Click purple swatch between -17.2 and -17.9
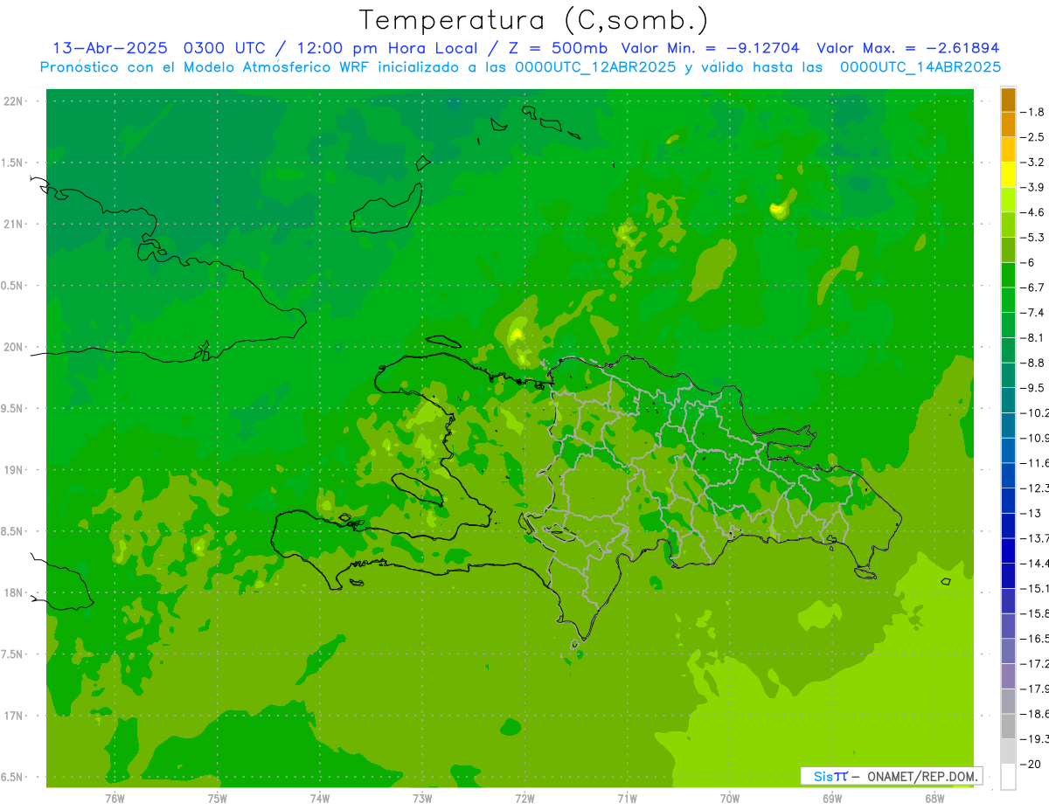This screenshot has height=810, width=1049. pos(1008,676)
